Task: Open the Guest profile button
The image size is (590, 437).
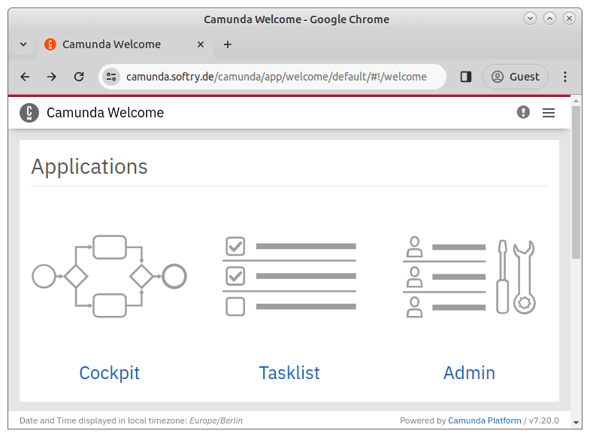Action: 515,77
